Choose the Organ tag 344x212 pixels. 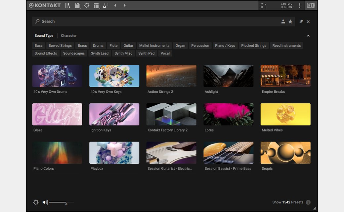point(180,46)
